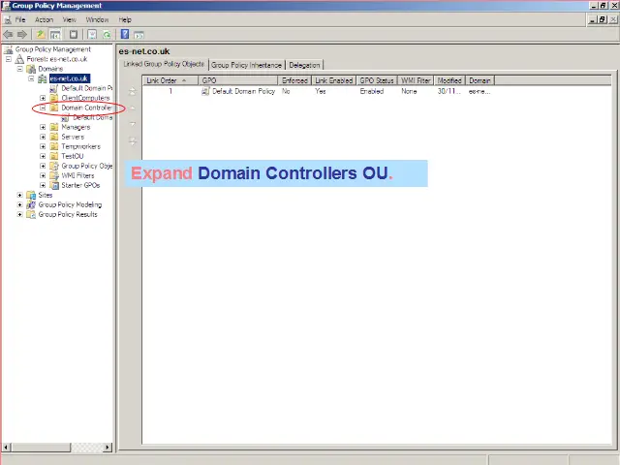
Task: Click the Forward arrow toolbar icon
Action: pos(22,35)
